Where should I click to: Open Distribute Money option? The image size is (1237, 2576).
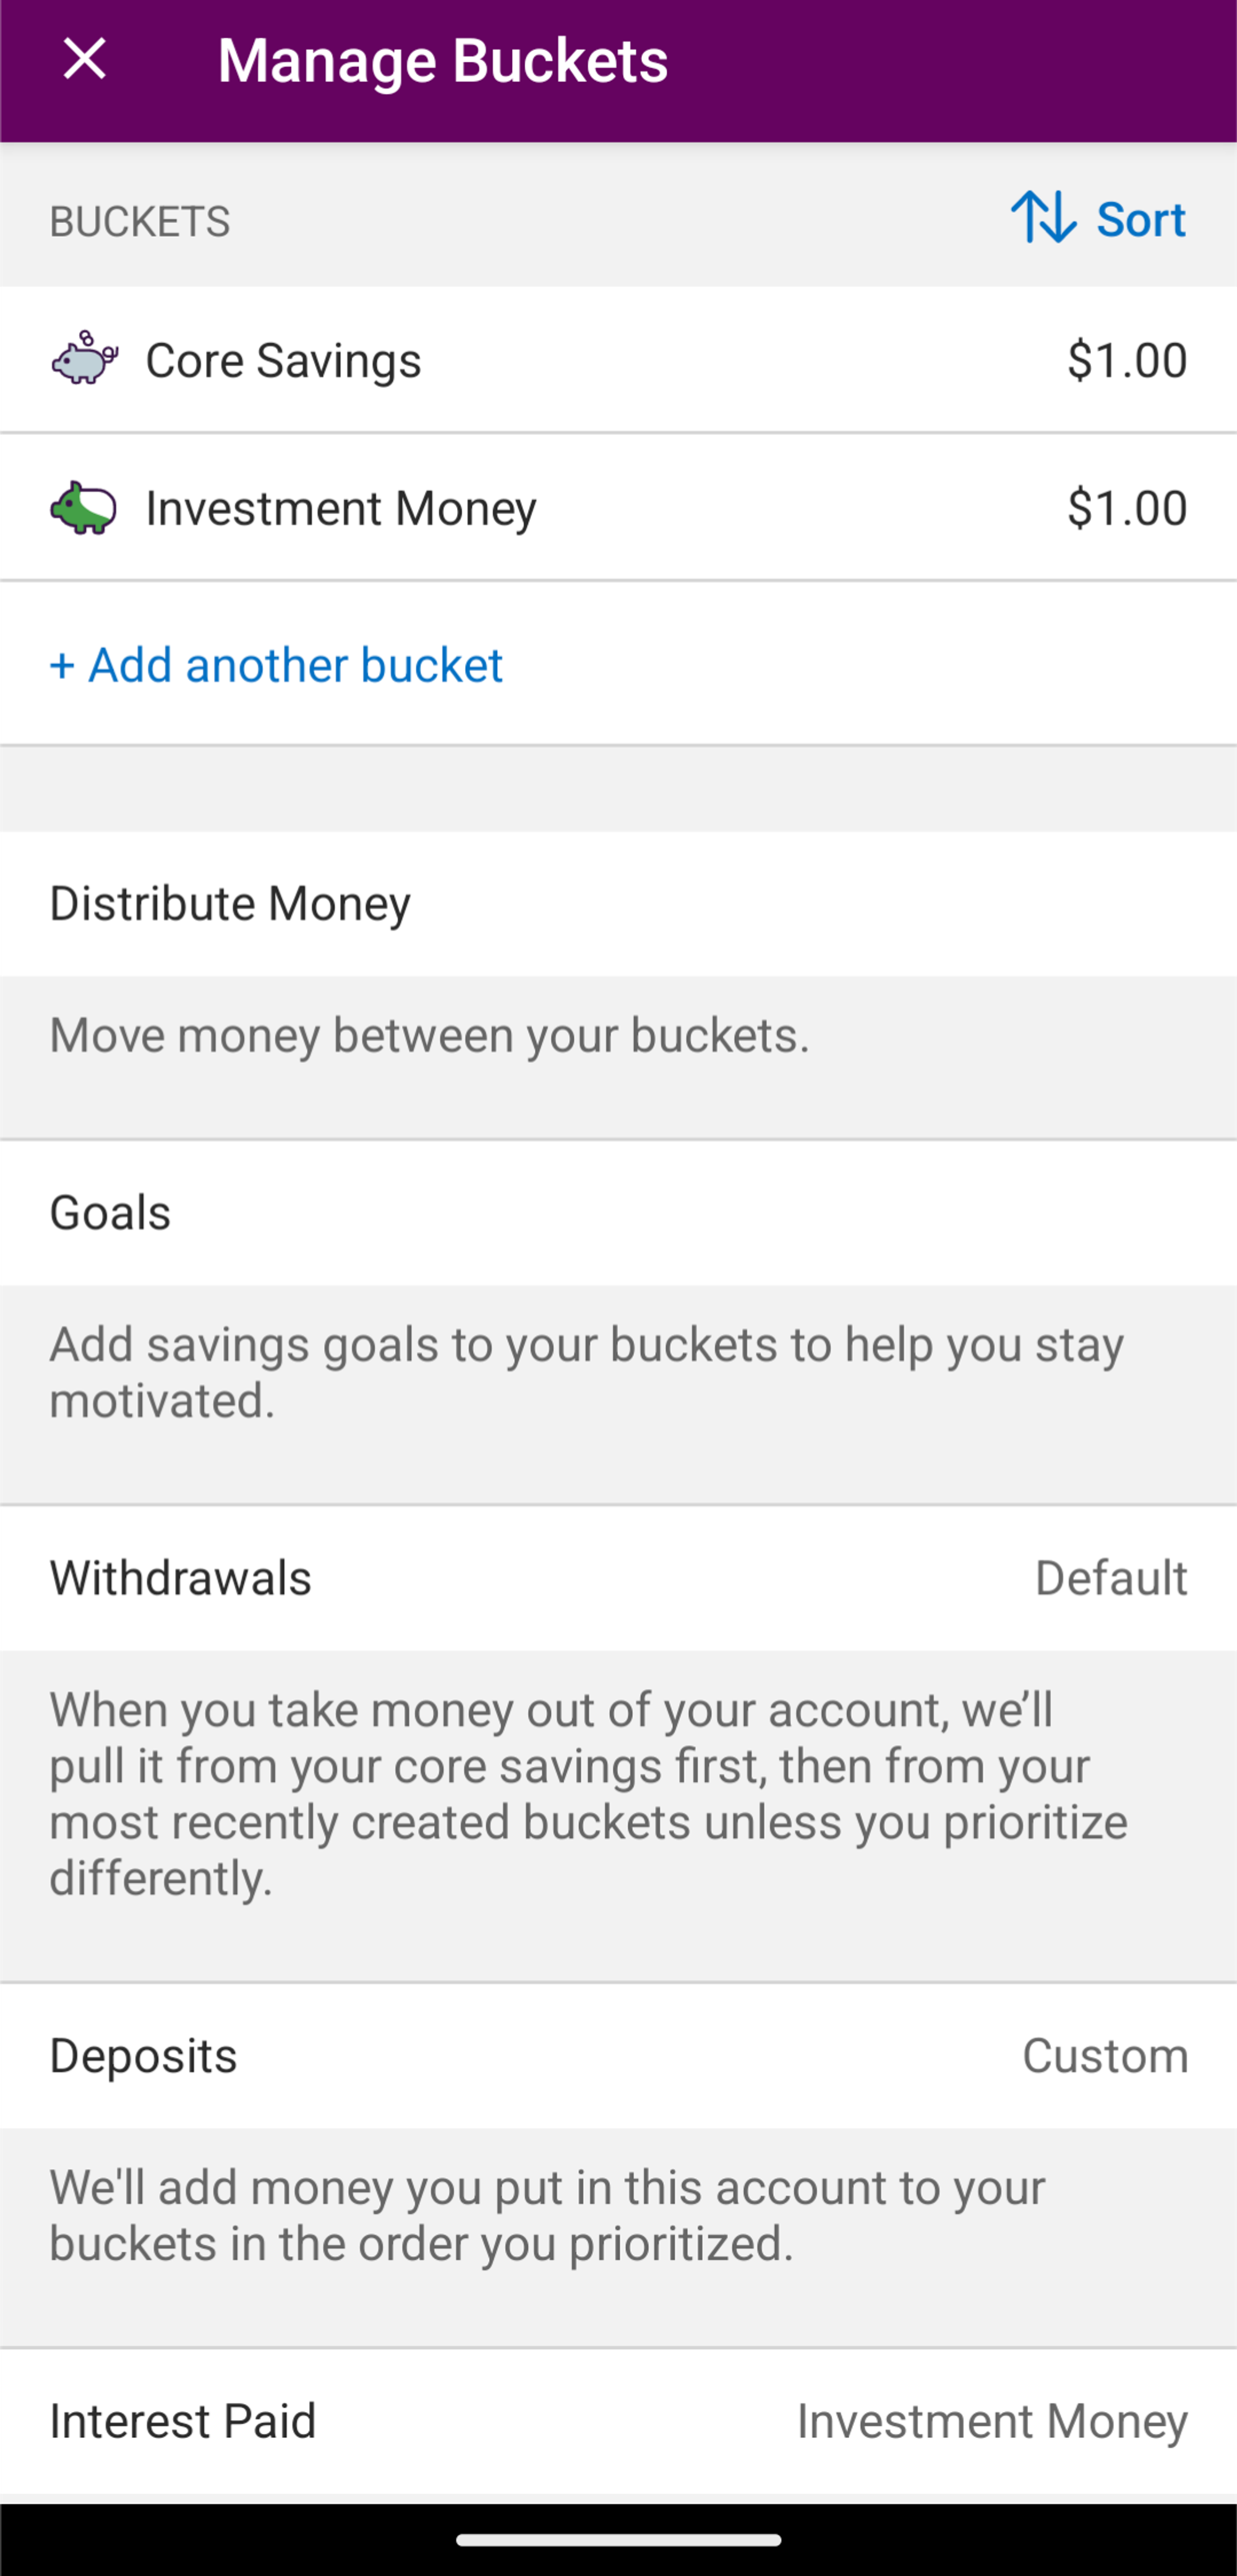pyautogui.click(x=618, y=903)
